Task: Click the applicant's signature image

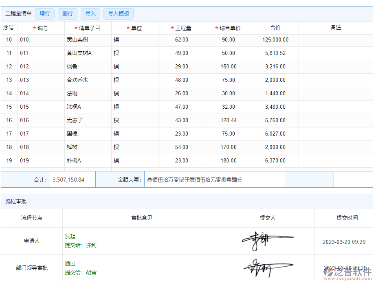Action: point(267,241)
